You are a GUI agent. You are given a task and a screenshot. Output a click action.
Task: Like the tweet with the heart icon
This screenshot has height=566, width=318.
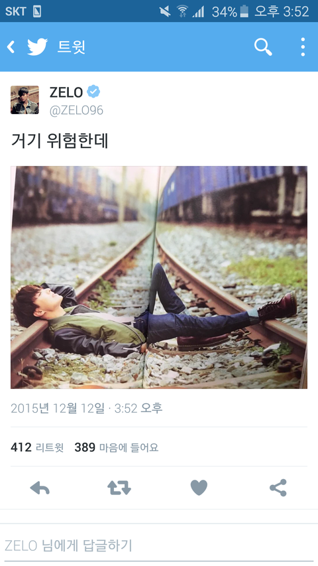point(199,488)
